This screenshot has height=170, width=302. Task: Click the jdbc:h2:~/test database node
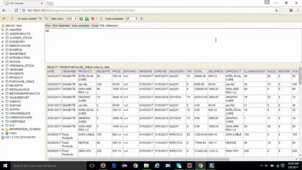point(14,25)
